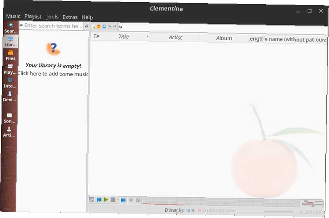The image size is (329, 218).
Task: Toggle the scrobble icon in status bar
Action: click(199, 210)
